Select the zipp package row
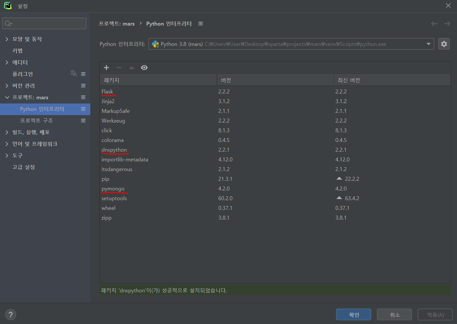The height and width of the screenshot is (324, 457). coord(275,218)
